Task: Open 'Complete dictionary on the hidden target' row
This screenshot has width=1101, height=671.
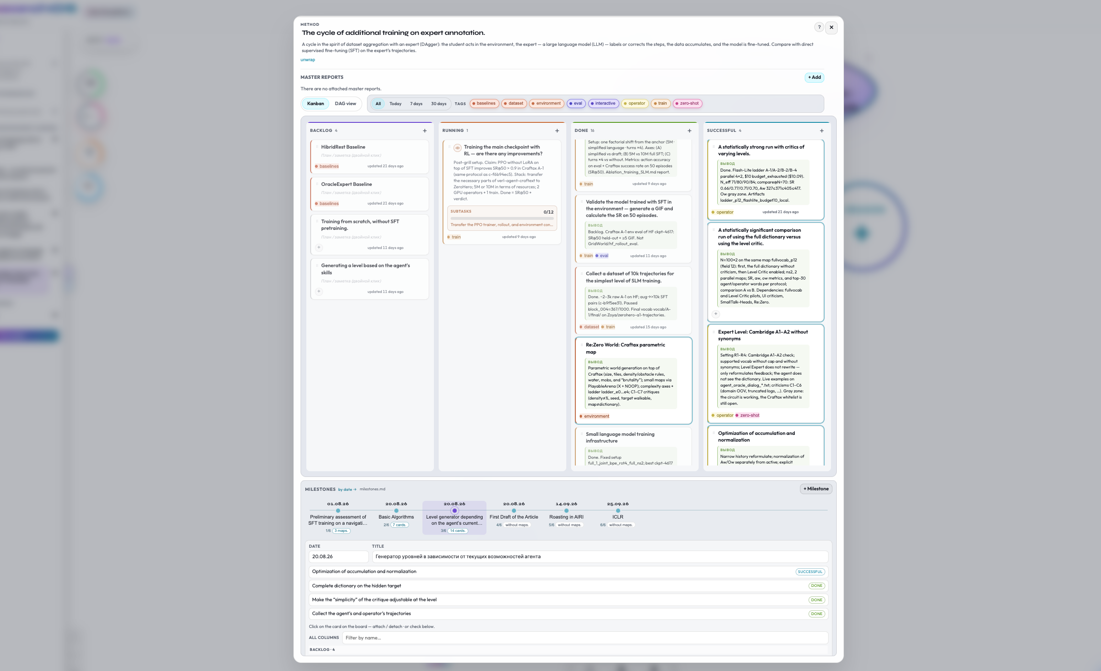Action: (x=568, y=586)
